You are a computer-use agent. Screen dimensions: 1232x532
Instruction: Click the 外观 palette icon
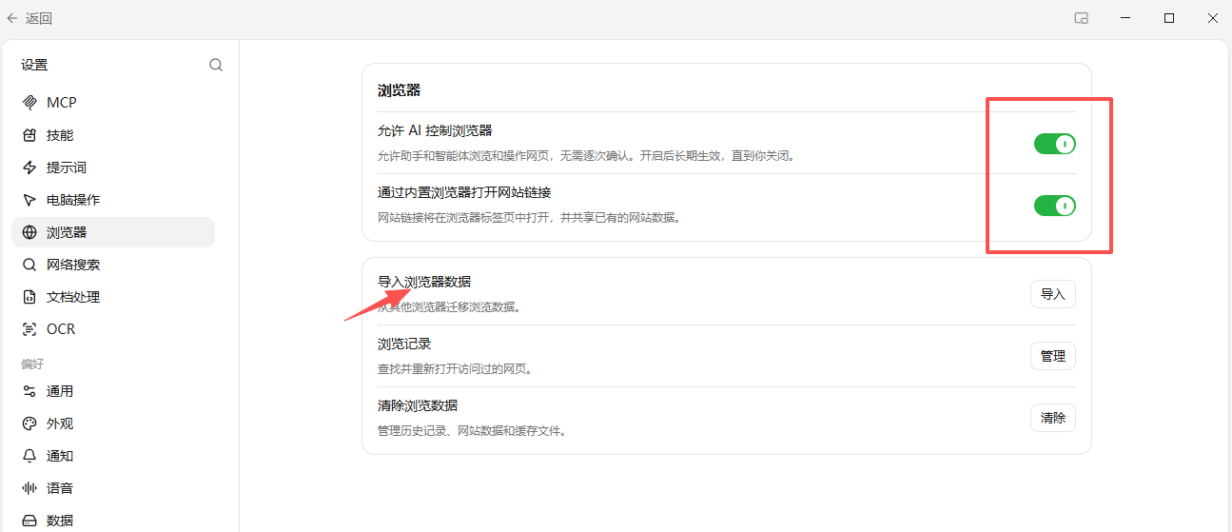click(x=29, y=424)
